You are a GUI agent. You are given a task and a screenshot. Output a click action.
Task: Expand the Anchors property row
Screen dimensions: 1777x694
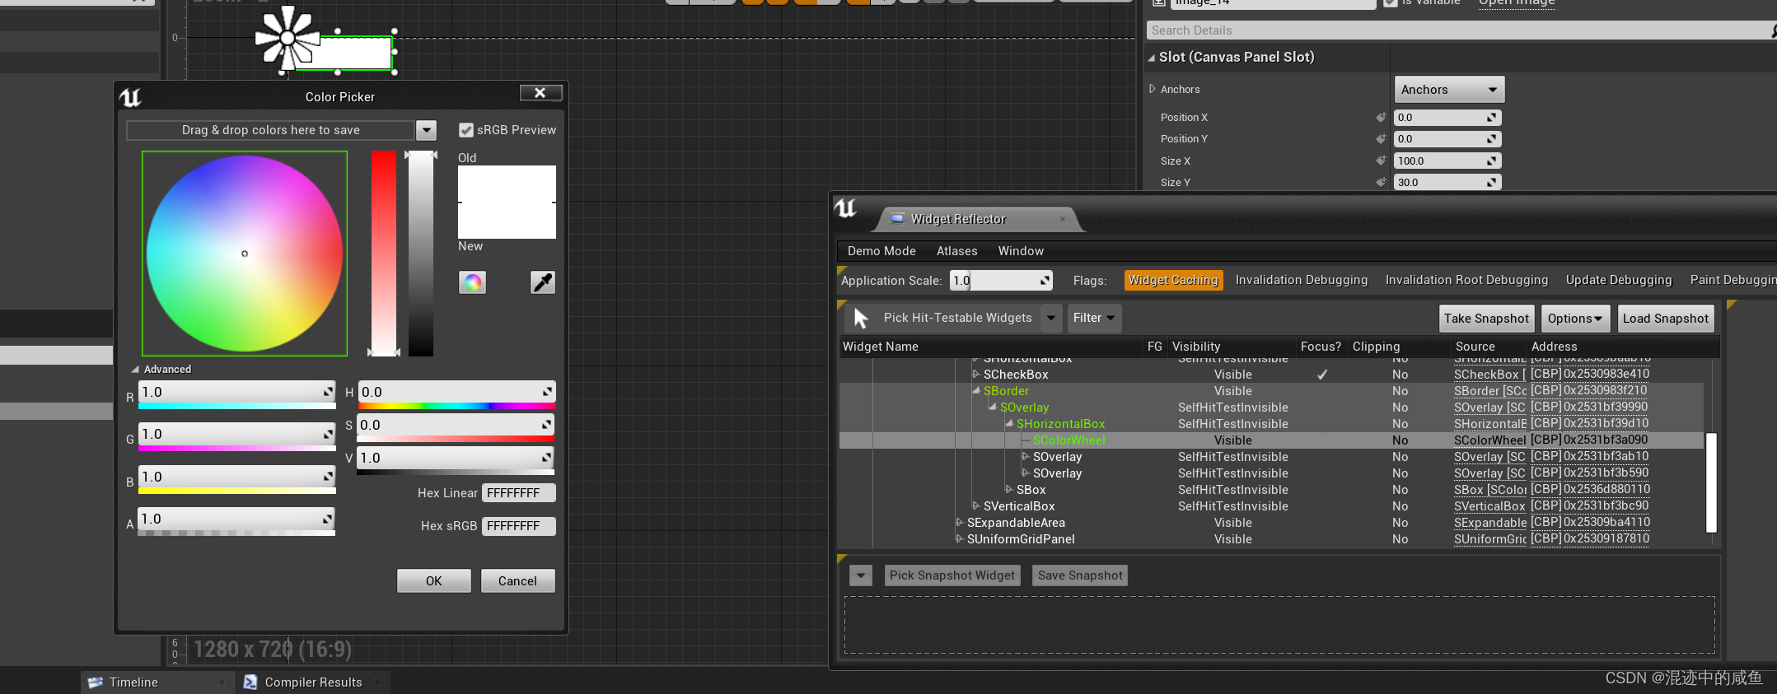click(1153, 89)
